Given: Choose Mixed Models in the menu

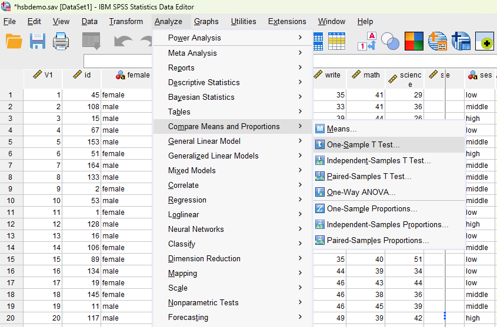Looking at the screenshot, I should (232, 170).
